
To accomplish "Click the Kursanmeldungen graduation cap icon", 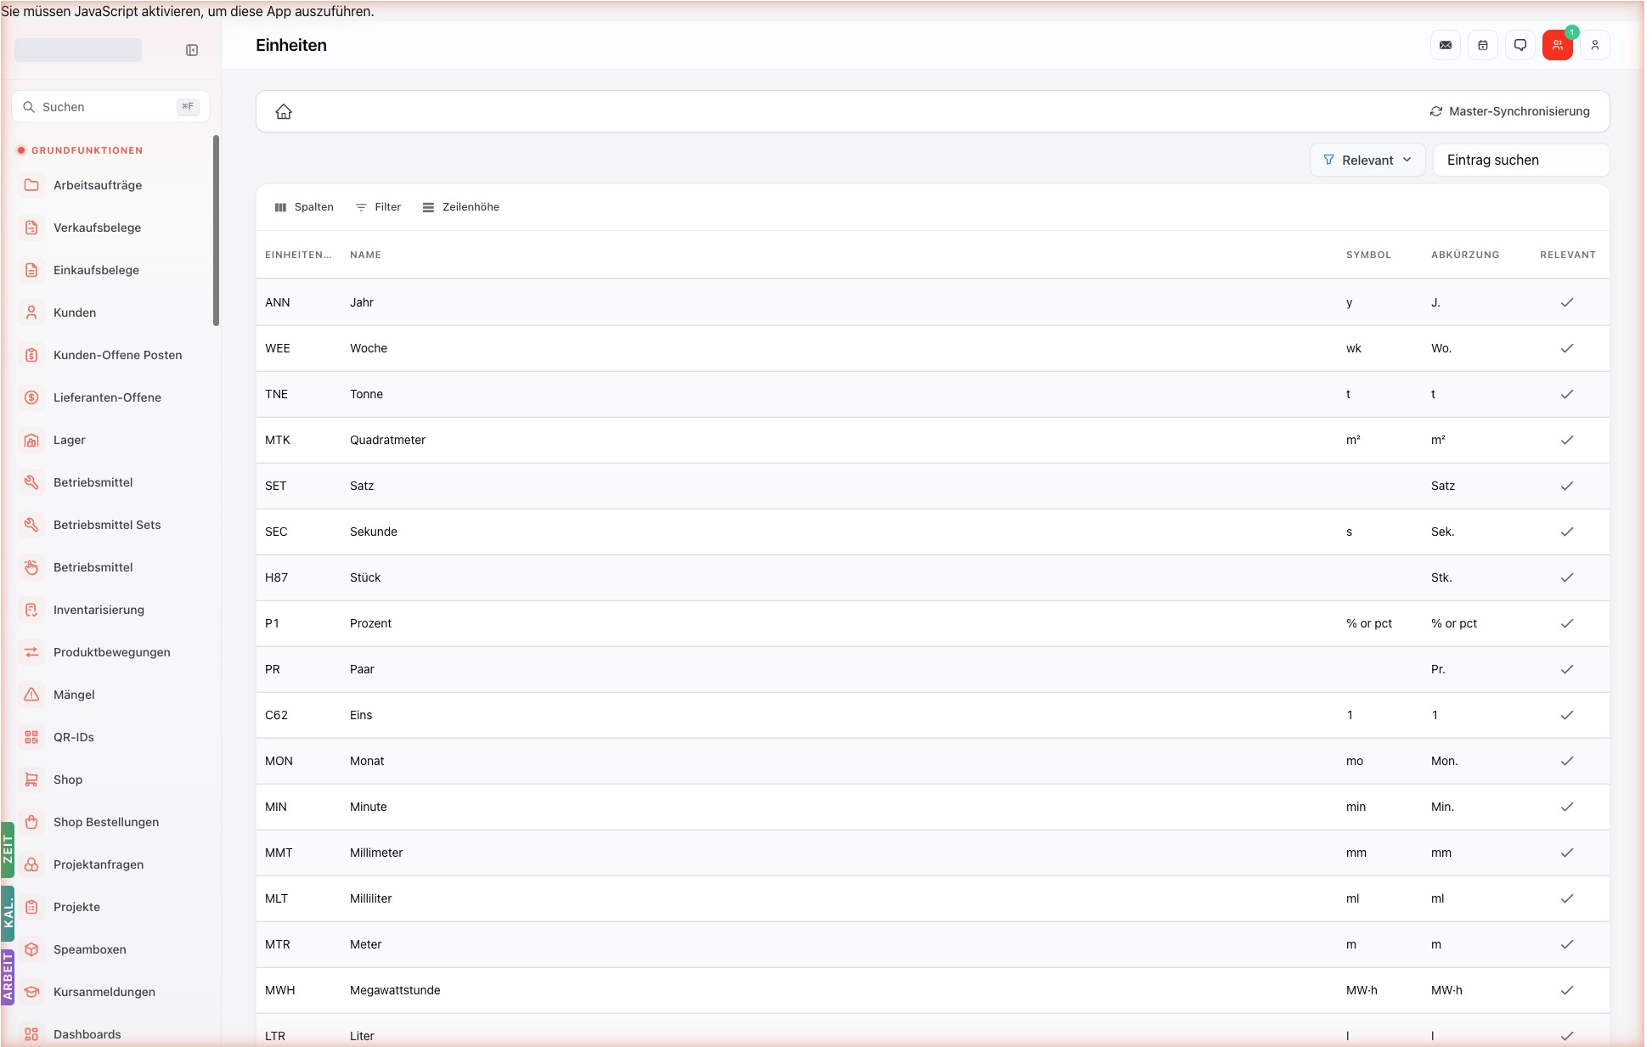I will [31, 992].
